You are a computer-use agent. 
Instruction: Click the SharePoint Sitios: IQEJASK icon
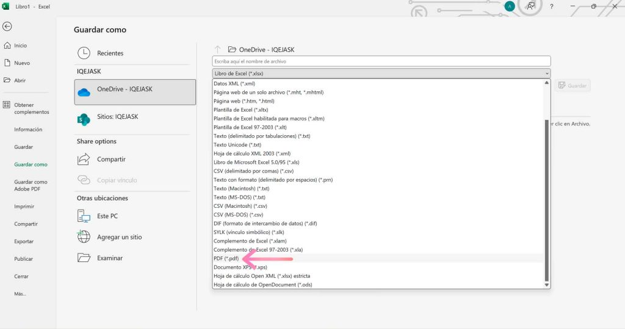(x=84, y=119)
